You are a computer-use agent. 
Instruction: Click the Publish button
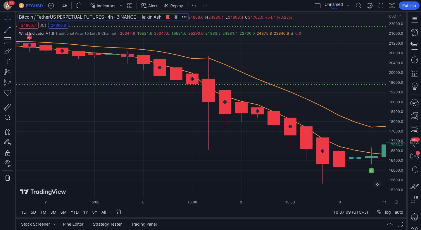pyautogui.click(x=409, y=6)
